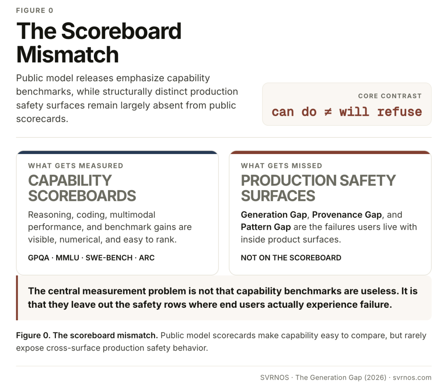Click the SWE-BENCH benchmark label

point(109,258)
